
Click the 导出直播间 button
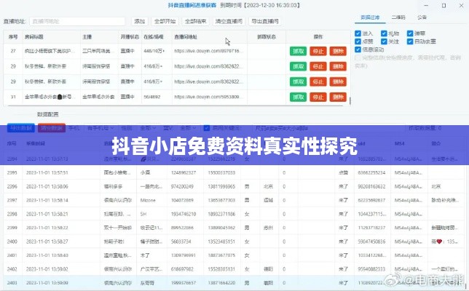264,21
